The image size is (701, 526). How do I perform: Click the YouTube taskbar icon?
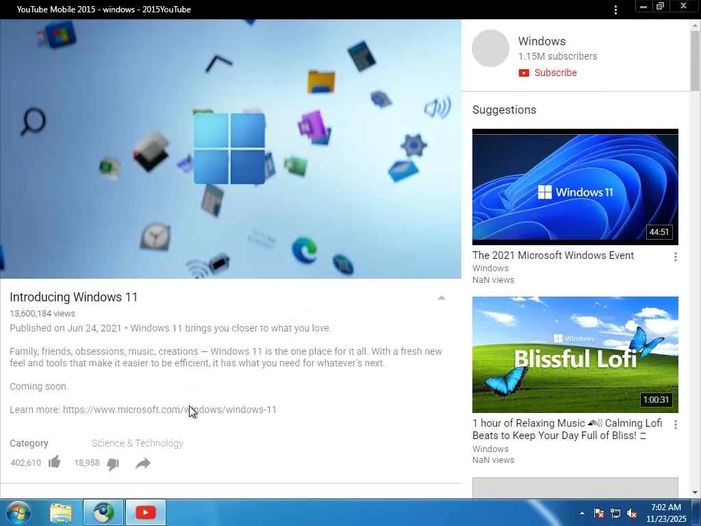coord(146,512)
